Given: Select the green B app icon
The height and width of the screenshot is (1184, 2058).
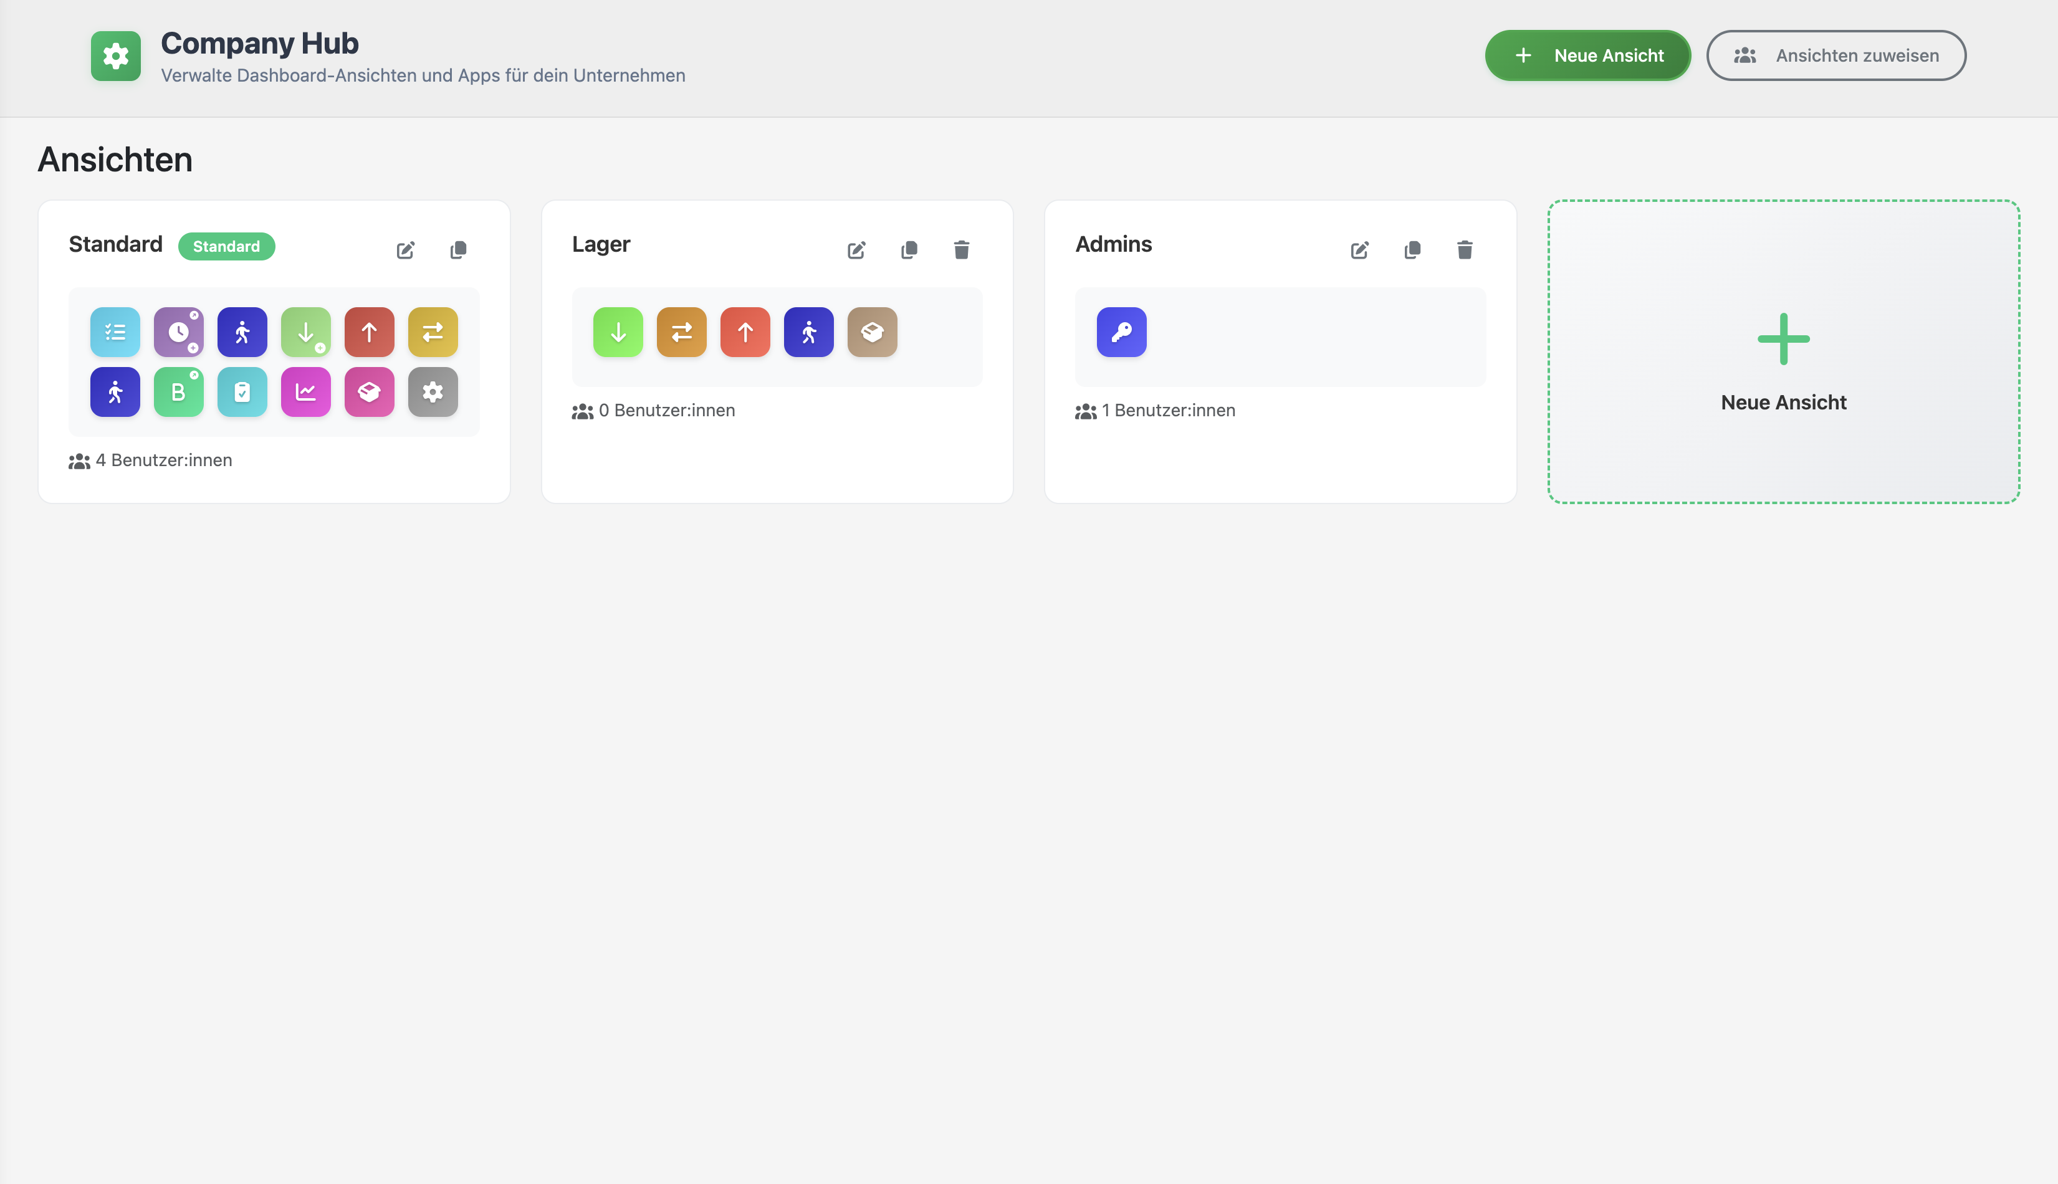Looking at the screenshot, I should [178, 392].
